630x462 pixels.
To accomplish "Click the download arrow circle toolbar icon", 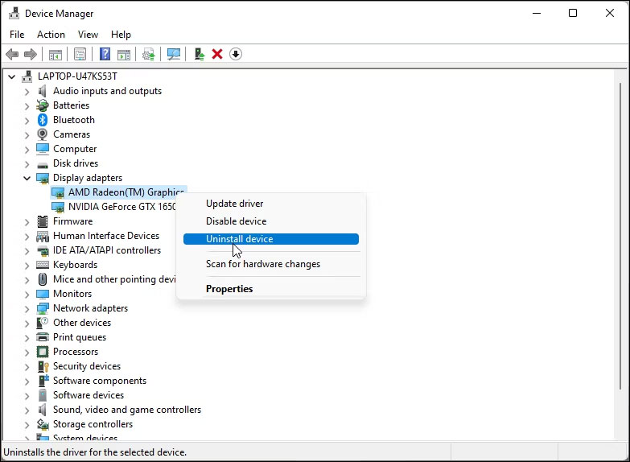I will click(x=236, y=54).
